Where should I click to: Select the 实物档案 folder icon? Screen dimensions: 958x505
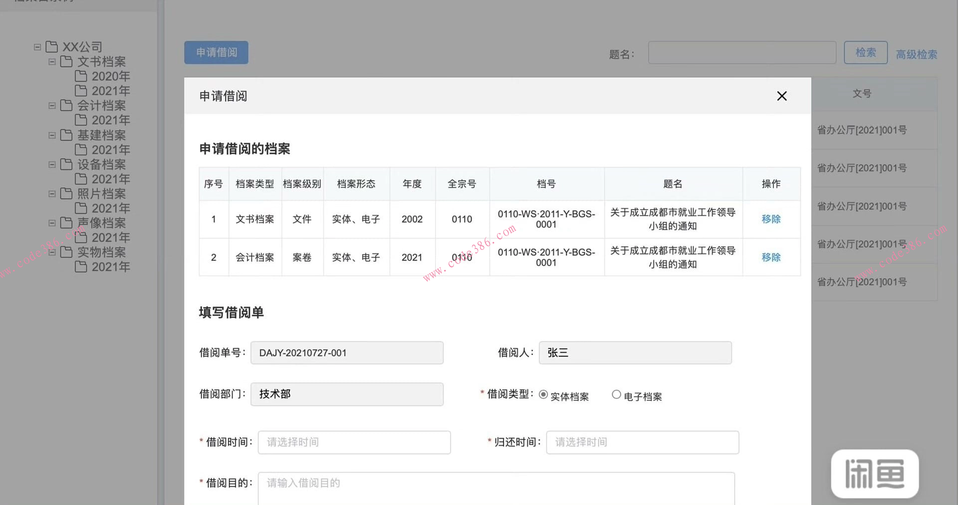[x=67, y=252]
